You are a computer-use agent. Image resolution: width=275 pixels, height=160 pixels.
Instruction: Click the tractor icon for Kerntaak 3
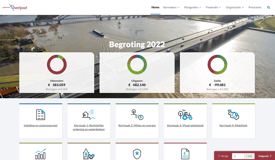point(185,115)
